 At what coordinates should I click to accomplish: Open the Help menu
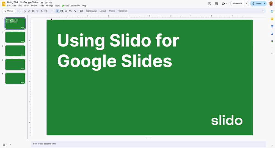click(x=84, y=6)
